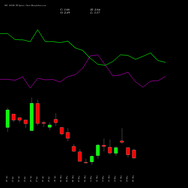This screenshot has height=188, width=188.
Task: Click the green candlestick above 12 May
Action: click(98, 150)
